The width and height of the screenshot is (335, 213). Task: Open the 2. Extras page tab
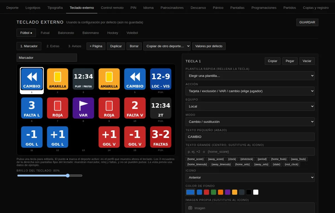(x=53, y=46)
